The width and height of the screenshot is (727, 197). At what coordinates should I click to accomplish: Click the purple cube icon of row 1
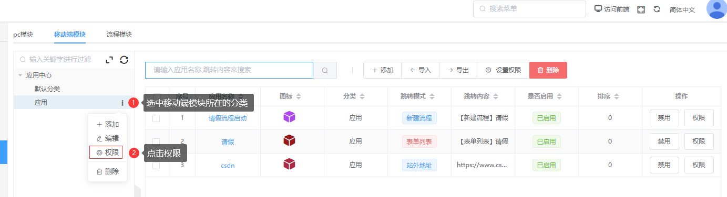click(x=289, y=117)
